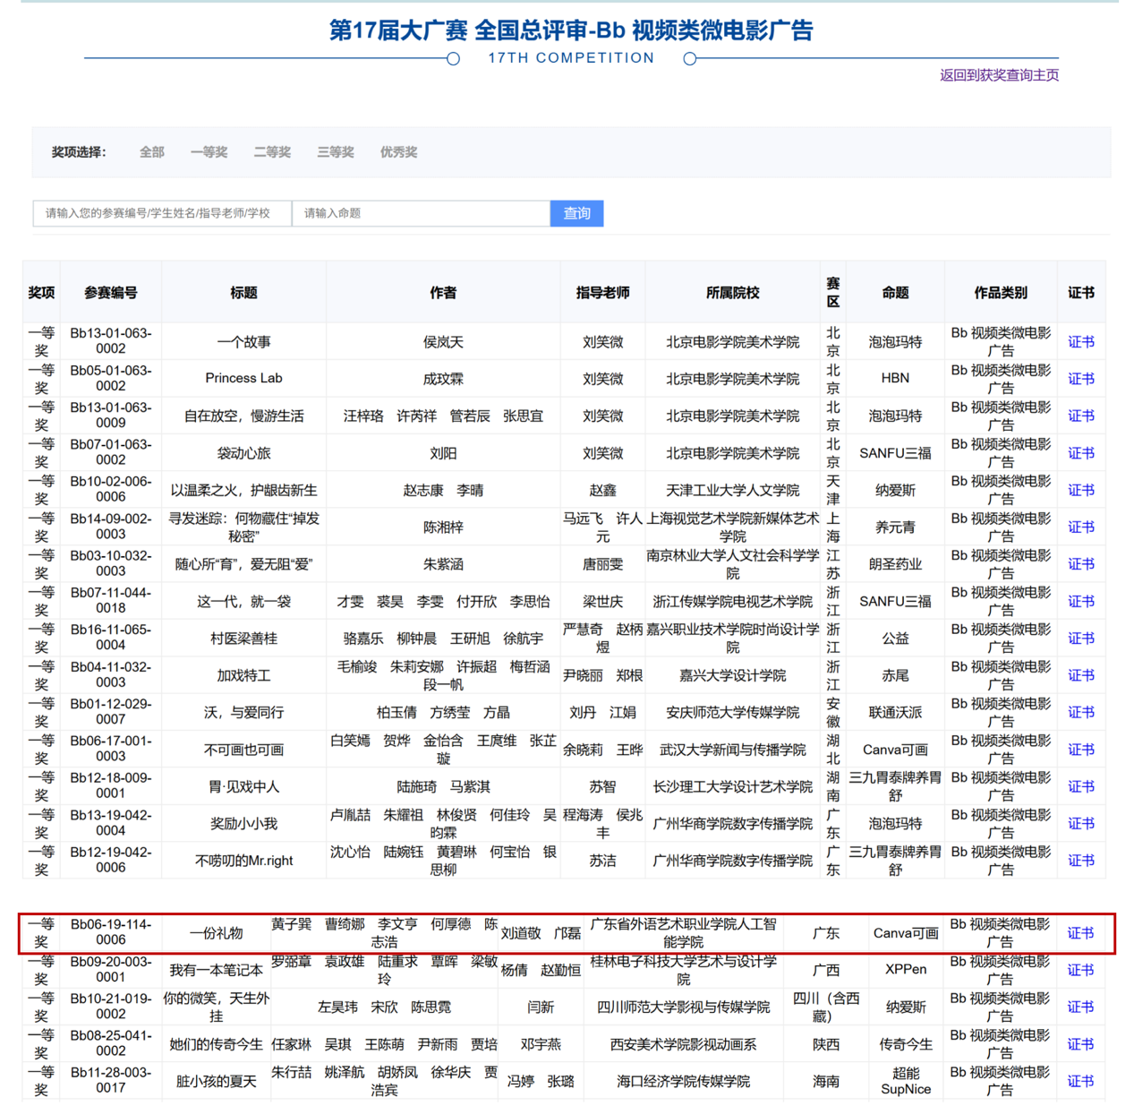Filter by 一等奖 award

click(x=209, y=152)
